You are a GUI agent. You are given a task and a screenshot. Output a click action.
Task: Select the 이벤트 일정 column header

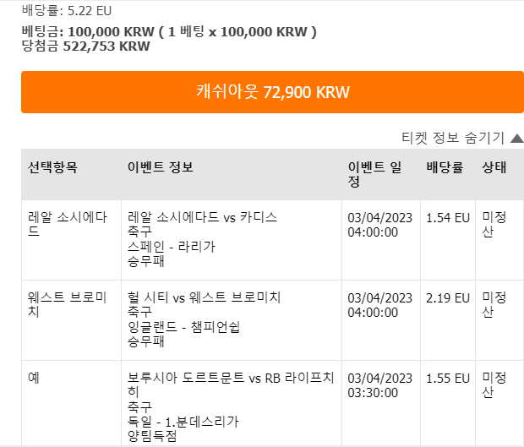click(374, 174)
